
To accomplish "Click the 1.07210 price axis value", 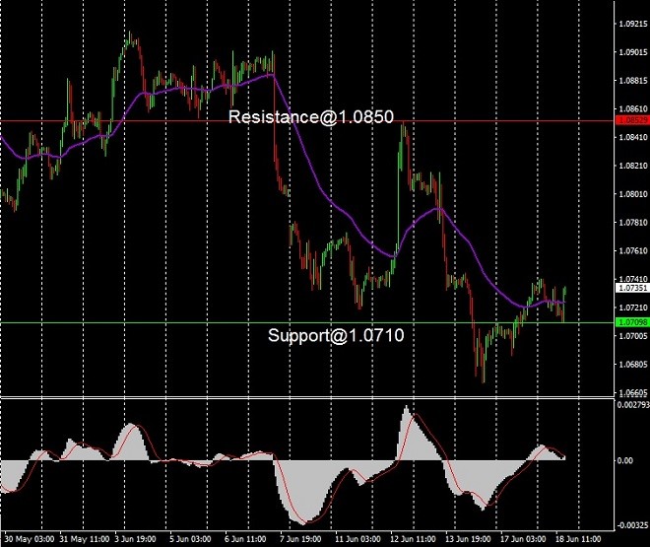I will (x=633, y=308).
